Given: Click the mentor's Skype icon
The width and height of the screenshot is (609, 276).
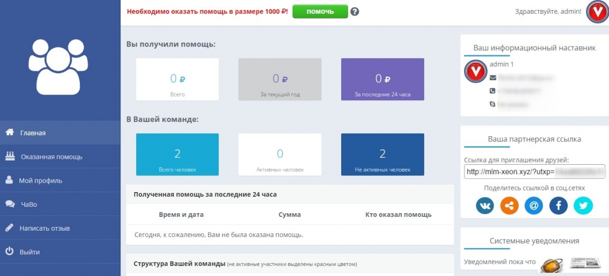Looking at the screenshot, I should tap(493, 105).
